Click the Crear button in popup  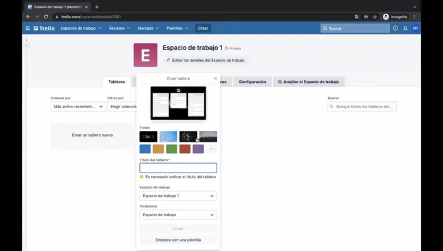178,229
